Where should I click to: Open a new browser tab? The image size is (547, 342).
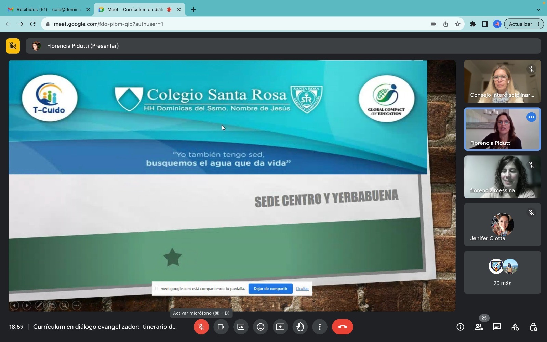click(x=193, y=10)
